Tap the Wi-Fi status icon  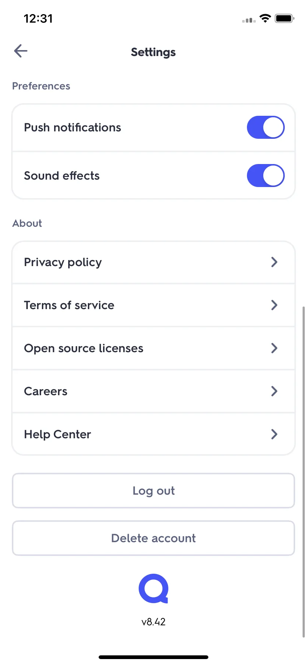click(265, 18)
